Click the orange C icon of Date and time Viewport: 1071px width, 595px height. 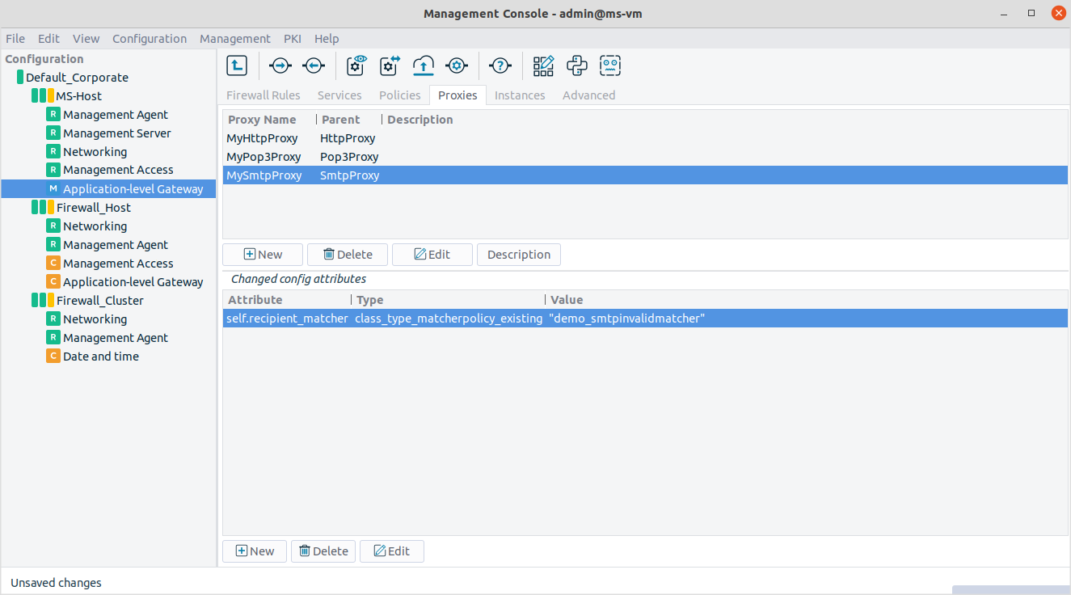53,357
